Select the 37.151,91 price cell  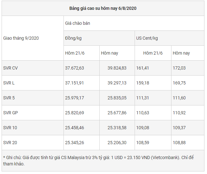click(75, 83)
